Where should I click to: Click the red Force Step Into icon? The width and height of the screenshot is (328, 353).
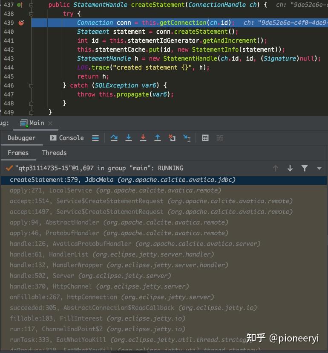coord(143,138)
